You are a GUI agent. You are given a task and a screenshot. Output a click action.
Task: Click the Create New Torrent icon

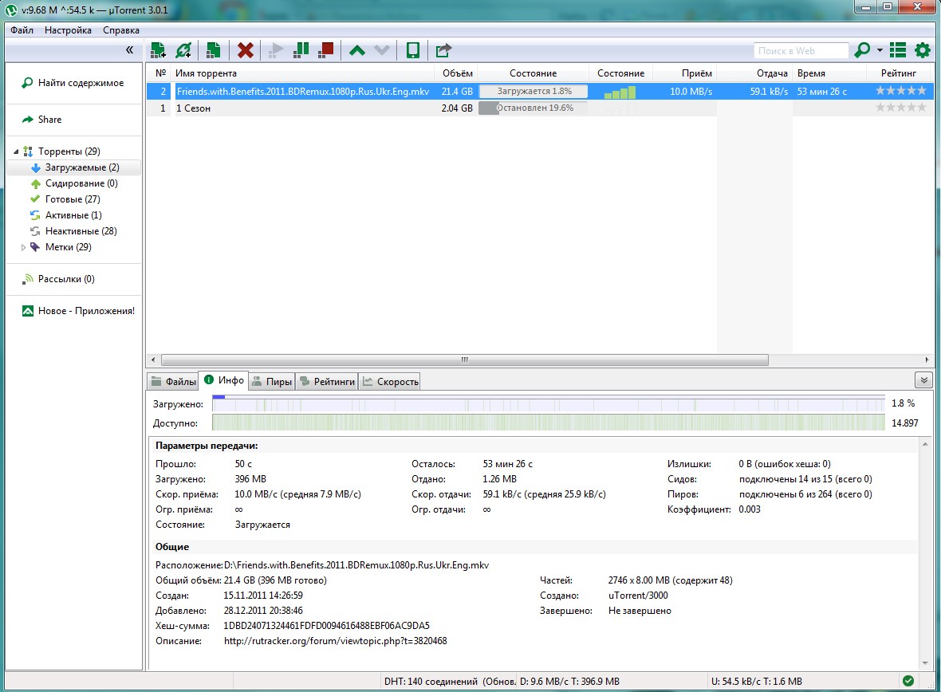click(x=213, y=50)
